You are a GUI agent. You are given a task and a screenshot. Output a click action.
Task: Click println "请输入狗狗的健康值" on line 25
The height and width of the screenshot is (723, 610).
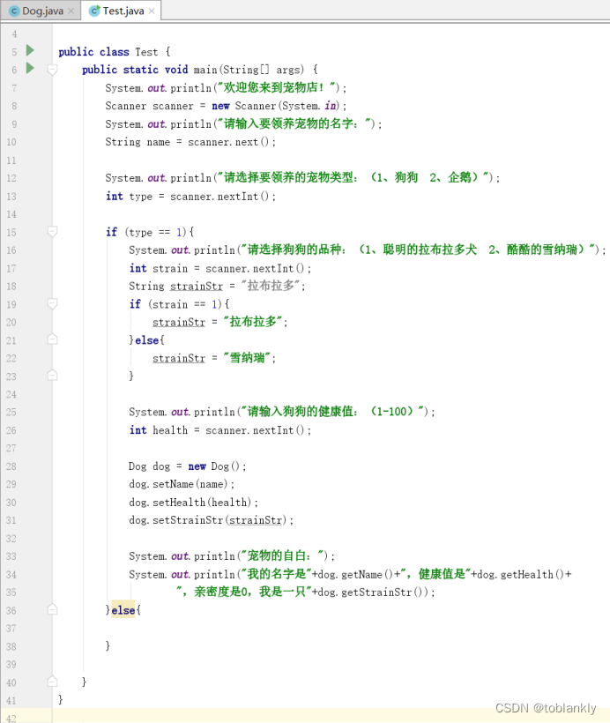tap(282, 412)
